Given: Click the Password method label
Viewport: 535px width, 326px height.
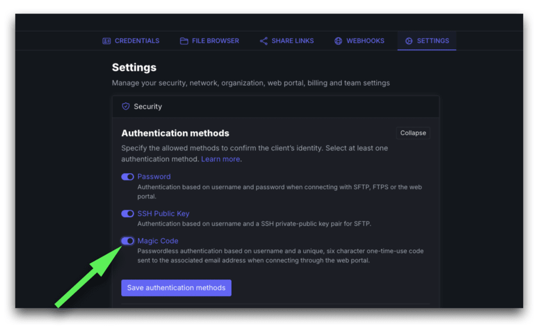Looking at the screenshot, I should [154, 176].
